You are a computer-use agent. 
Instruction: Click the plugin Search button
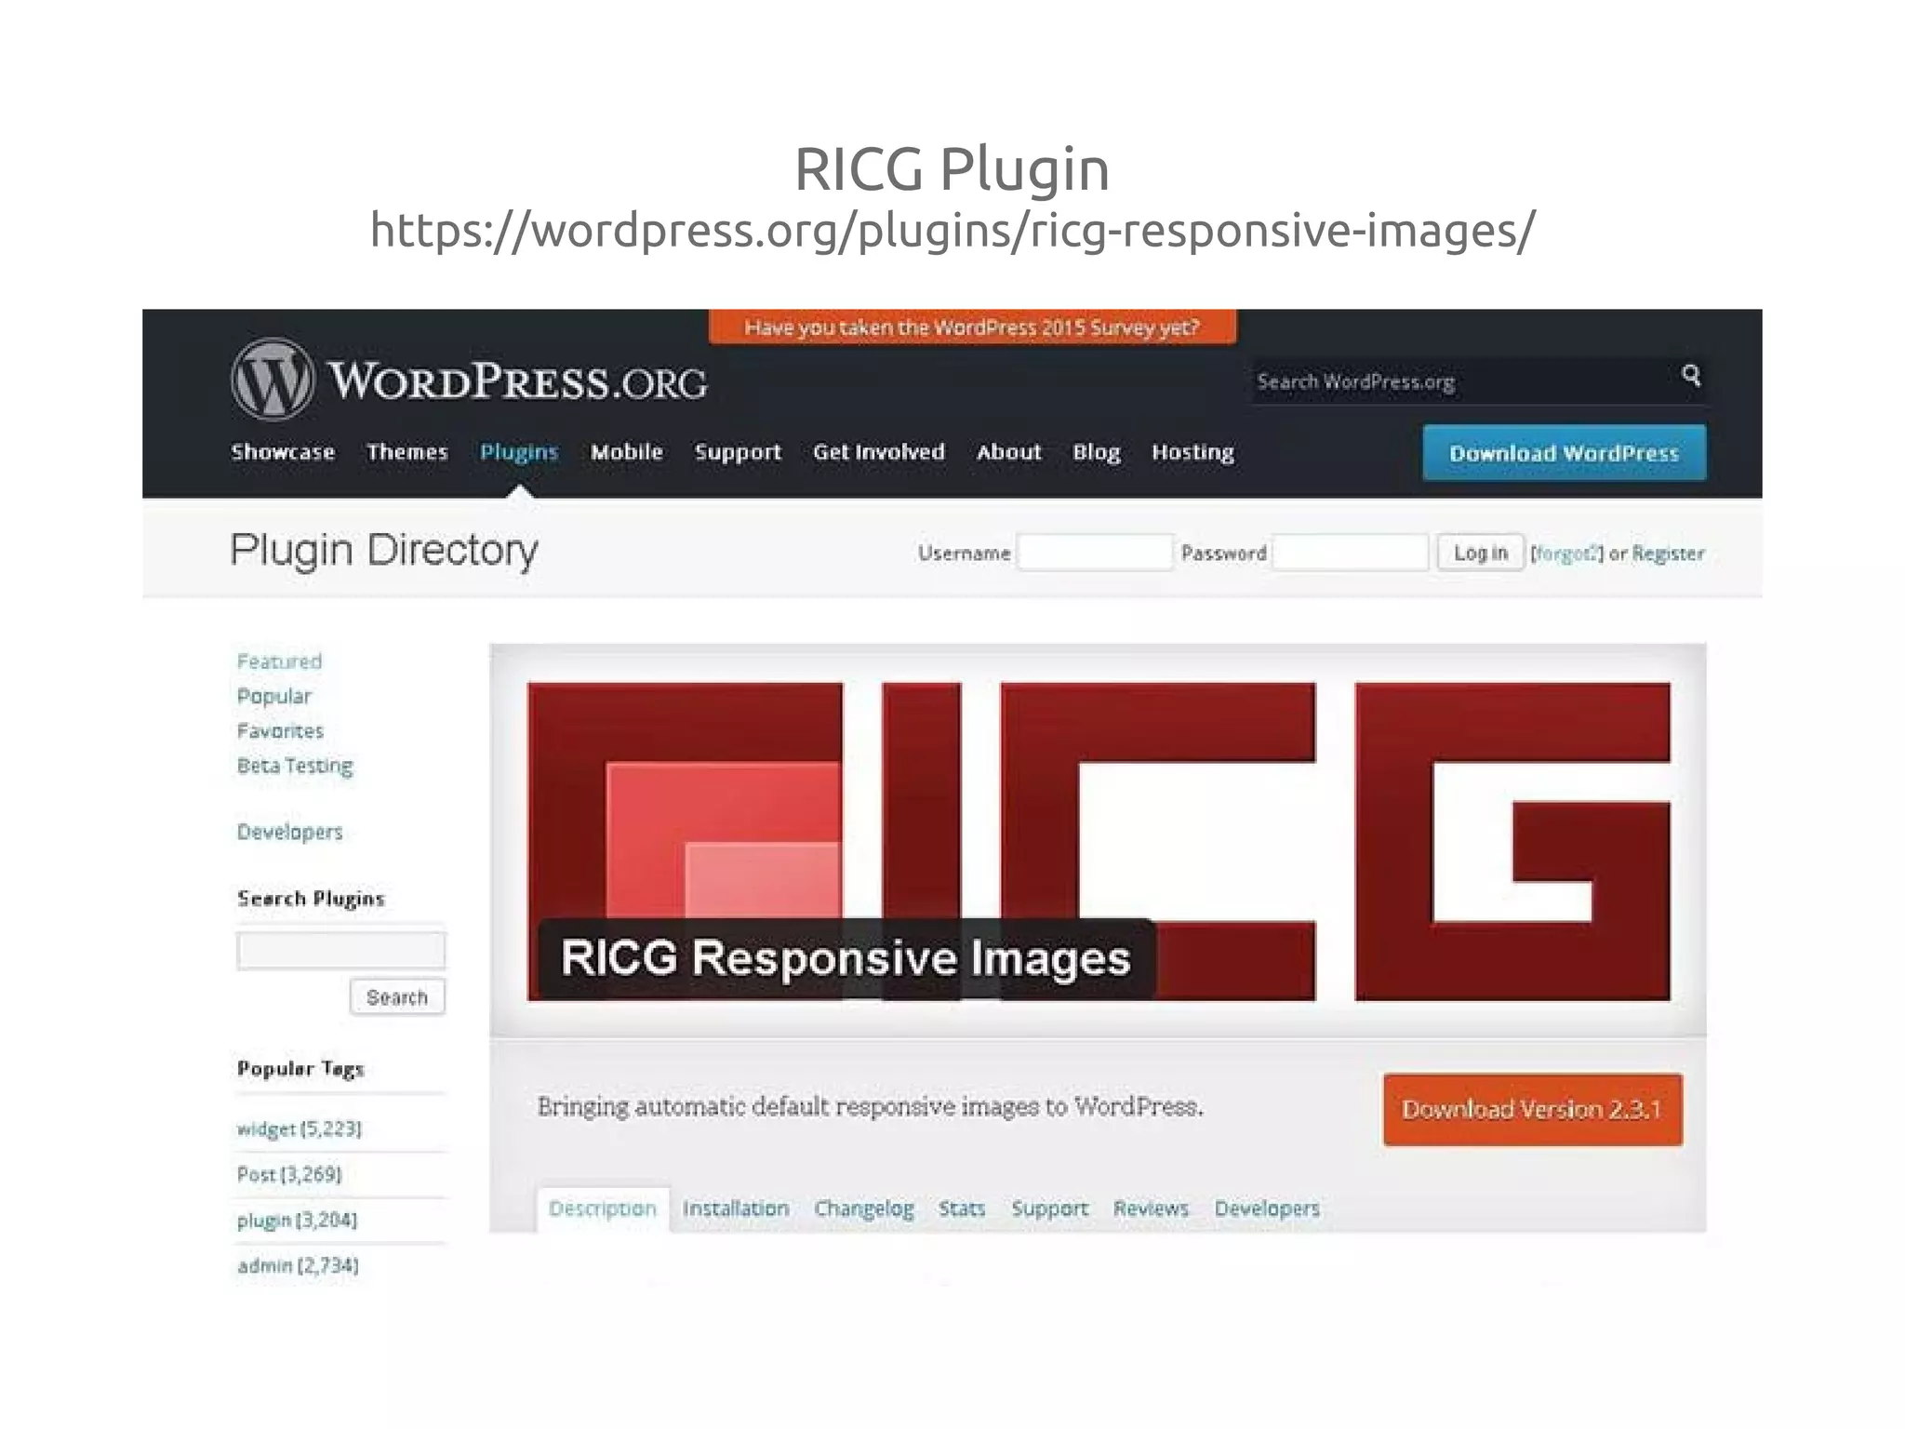(397, 997)
